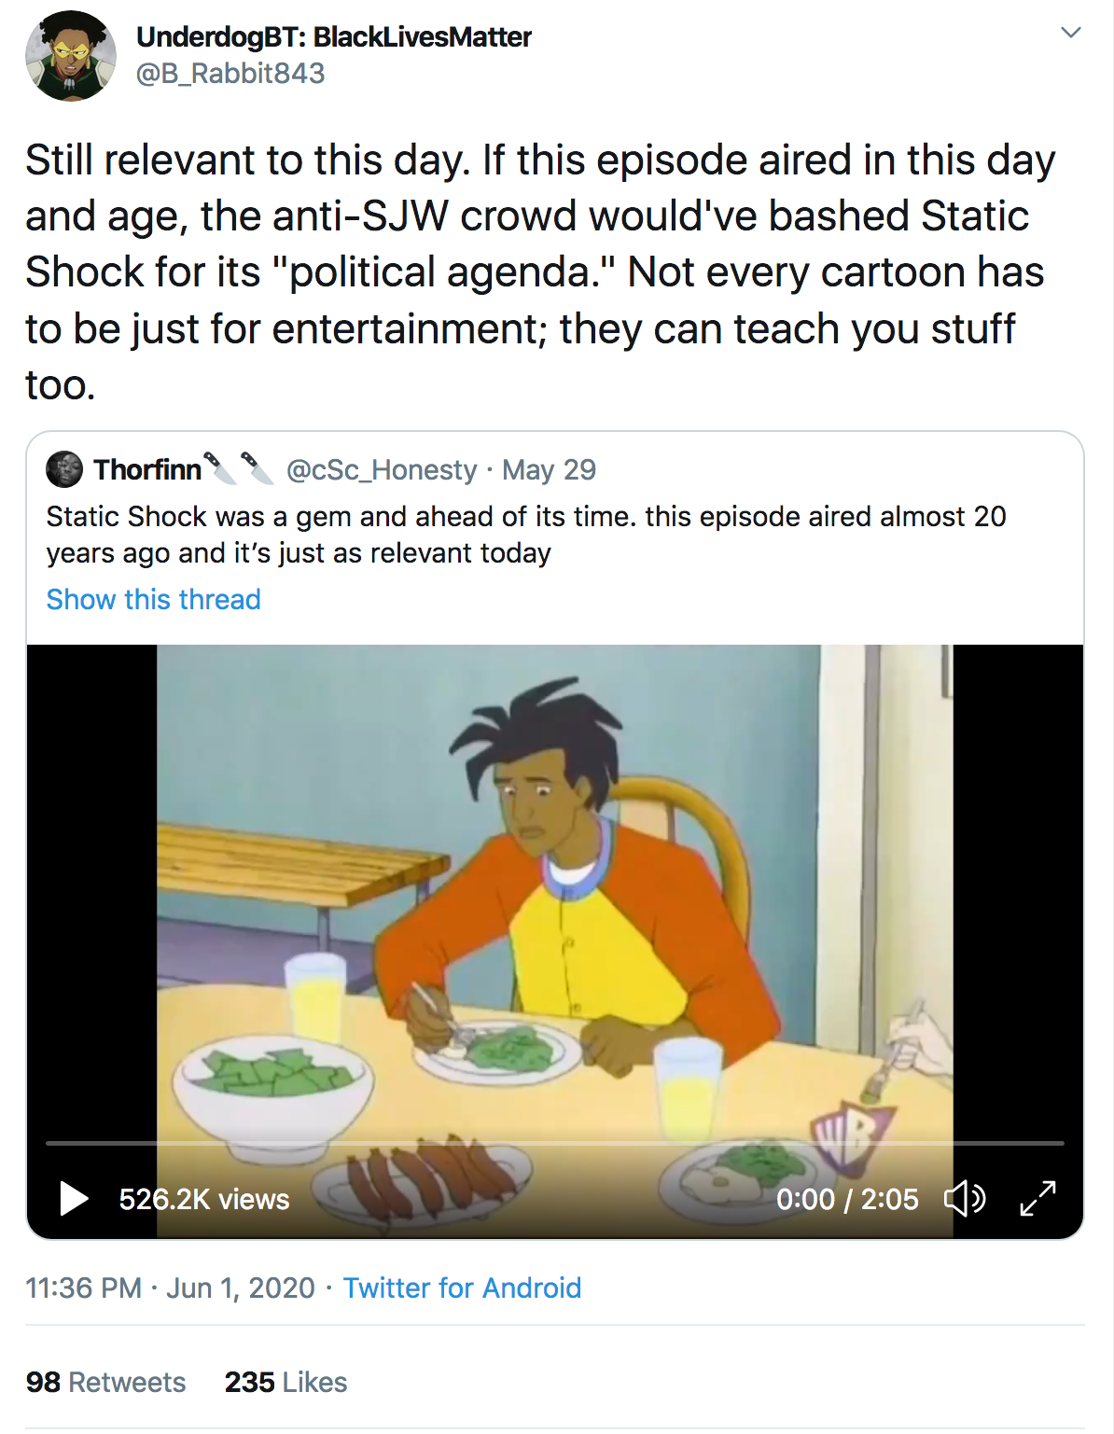Click the @B_Rabbit843 handle
Viewport: 1114px width, 1434px height.
230,73
